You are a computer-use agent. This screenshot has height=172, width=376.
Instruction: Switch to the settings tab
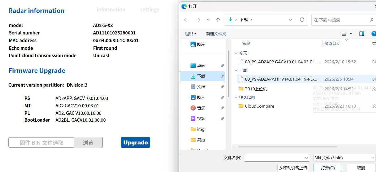click(150, 10)
